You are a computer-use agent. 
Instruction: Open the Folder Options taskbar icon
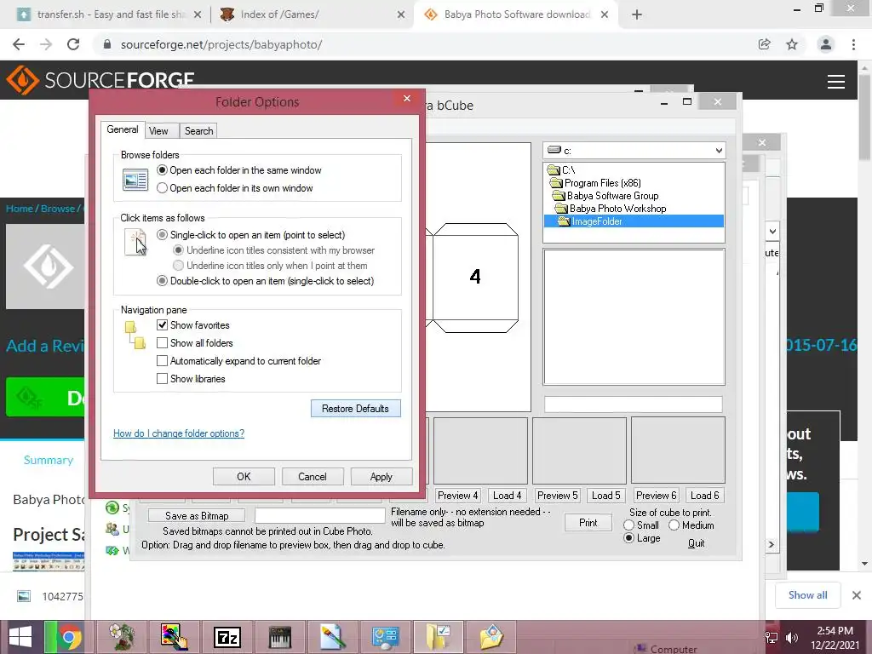439,637
